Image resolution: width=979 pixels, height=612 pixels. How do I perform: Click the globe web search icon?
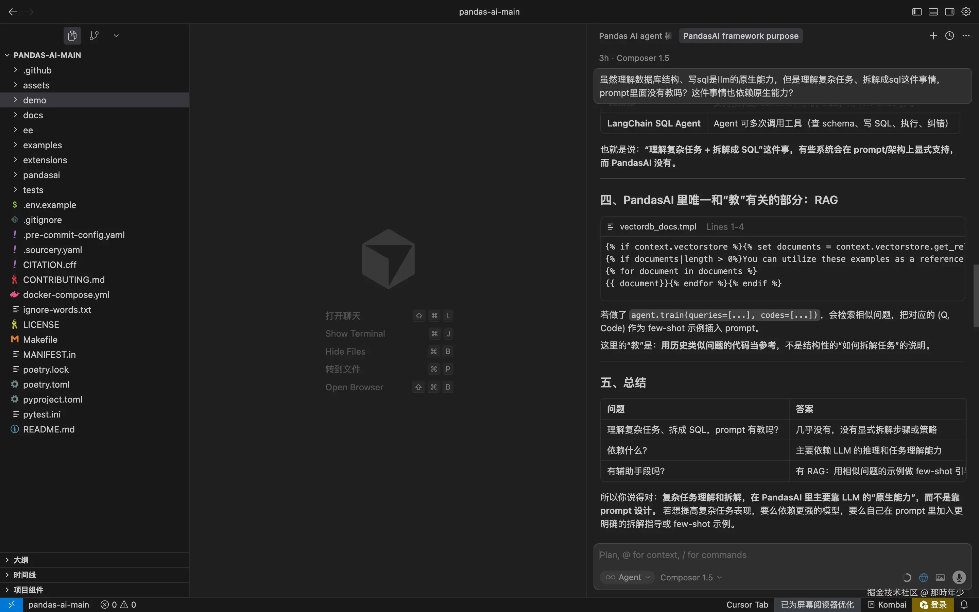pos(924,577)
